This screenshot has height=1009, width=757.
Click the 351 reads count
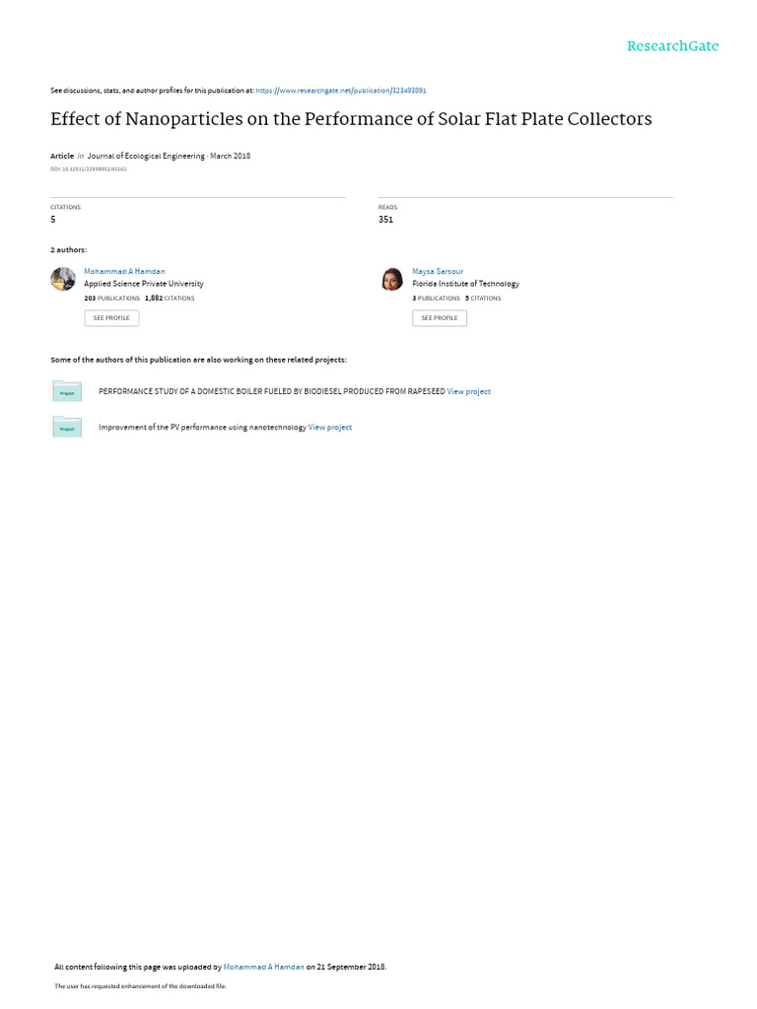coord(385,220)
